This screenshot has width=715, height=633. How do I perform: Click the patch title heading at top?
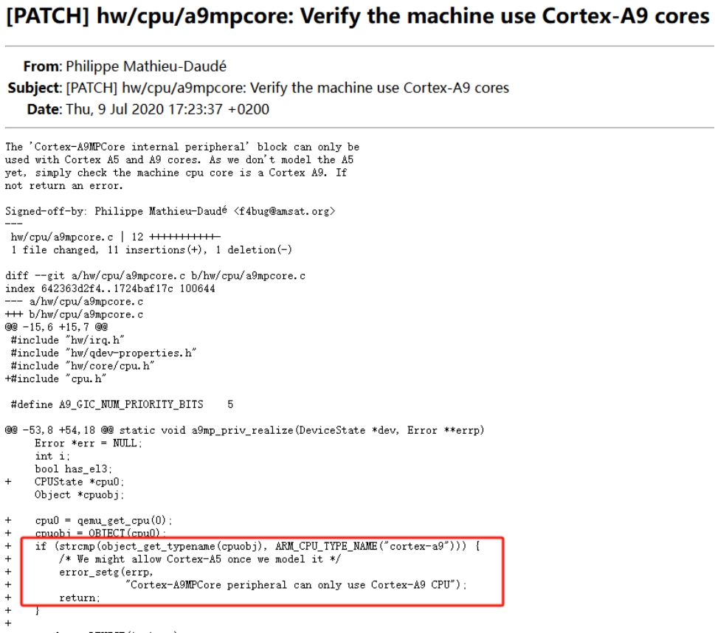[x=356, y=17]
